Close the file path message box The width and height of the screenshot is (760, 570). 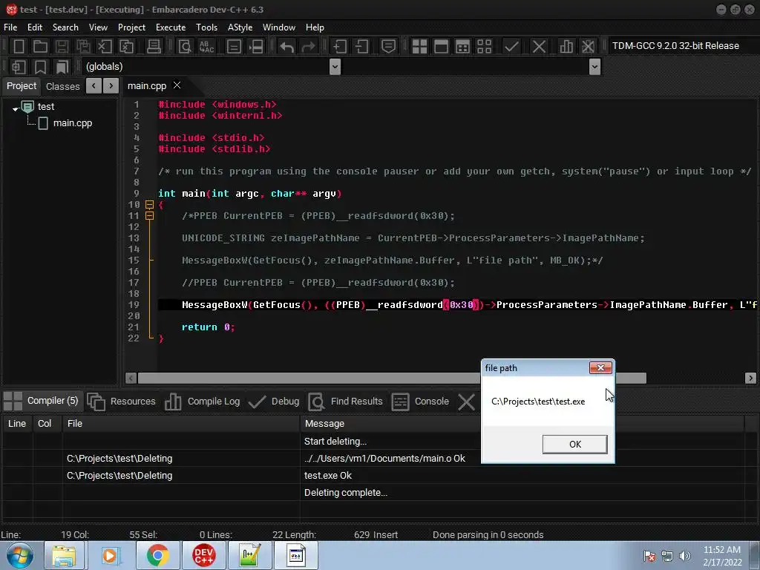(x=600, y=368)
